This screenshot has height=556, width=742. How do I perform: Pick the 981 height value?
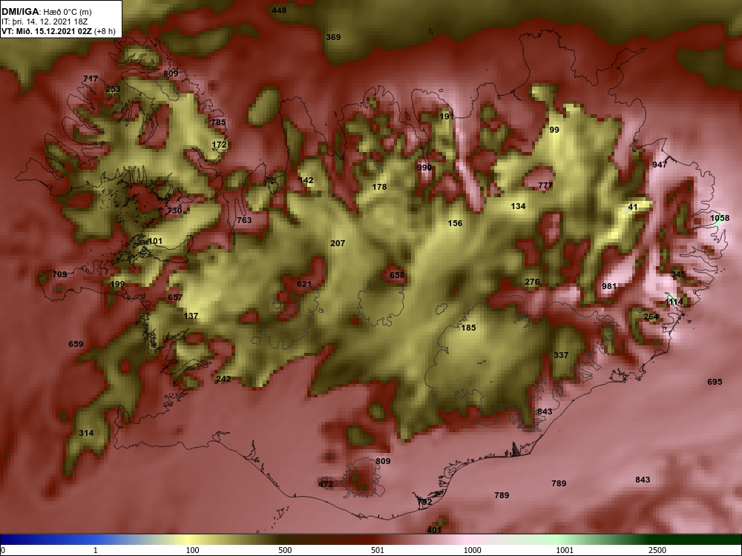click(609, 286)
